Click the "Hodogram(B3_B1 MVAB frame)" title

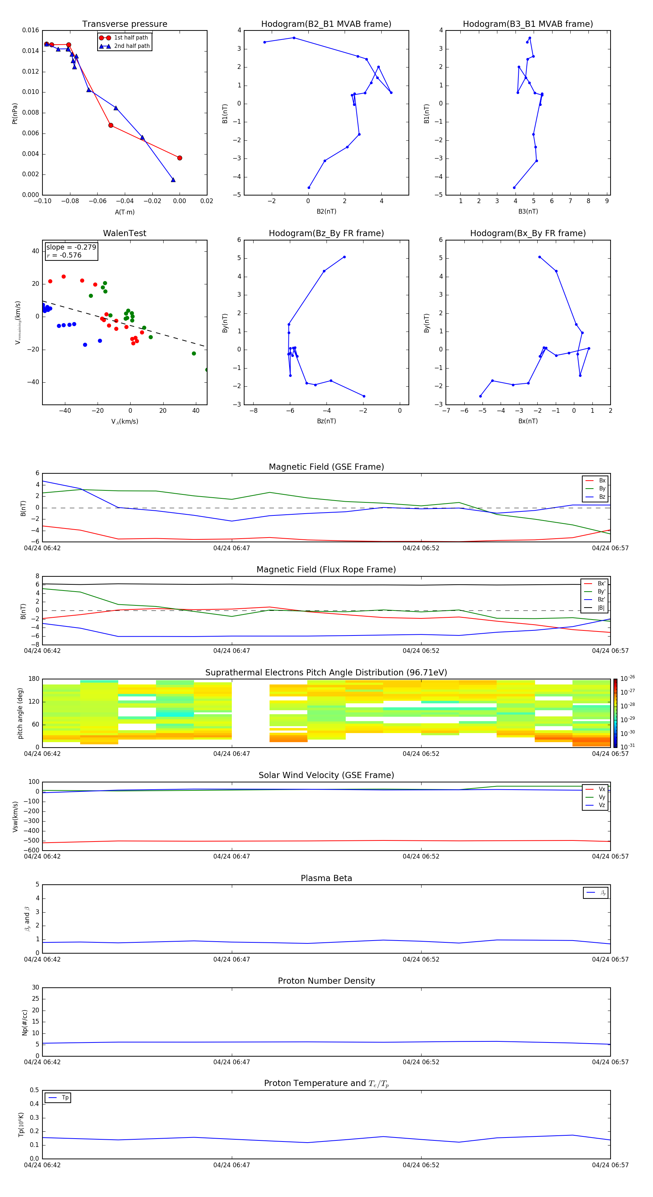coord(528,24)
